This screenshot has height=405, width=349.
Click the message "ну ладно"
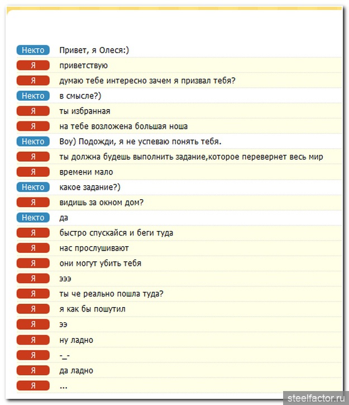(x=76, y=340)
